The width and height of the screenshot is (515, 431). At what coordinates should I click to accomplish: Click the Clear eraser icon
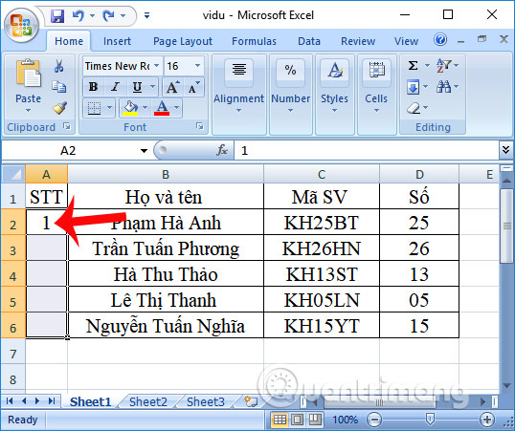pyautogui.click(x=414, y=108)
